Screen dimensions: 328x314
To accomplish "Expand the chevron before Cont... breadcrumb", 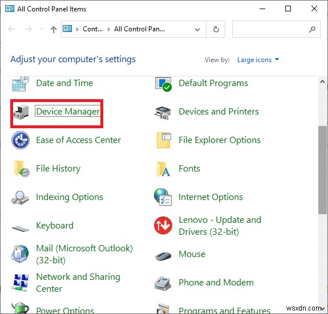I will (x=77, y=29).
